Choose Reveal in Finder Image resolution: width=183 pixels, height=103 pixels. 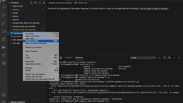(x=41, y=41)
